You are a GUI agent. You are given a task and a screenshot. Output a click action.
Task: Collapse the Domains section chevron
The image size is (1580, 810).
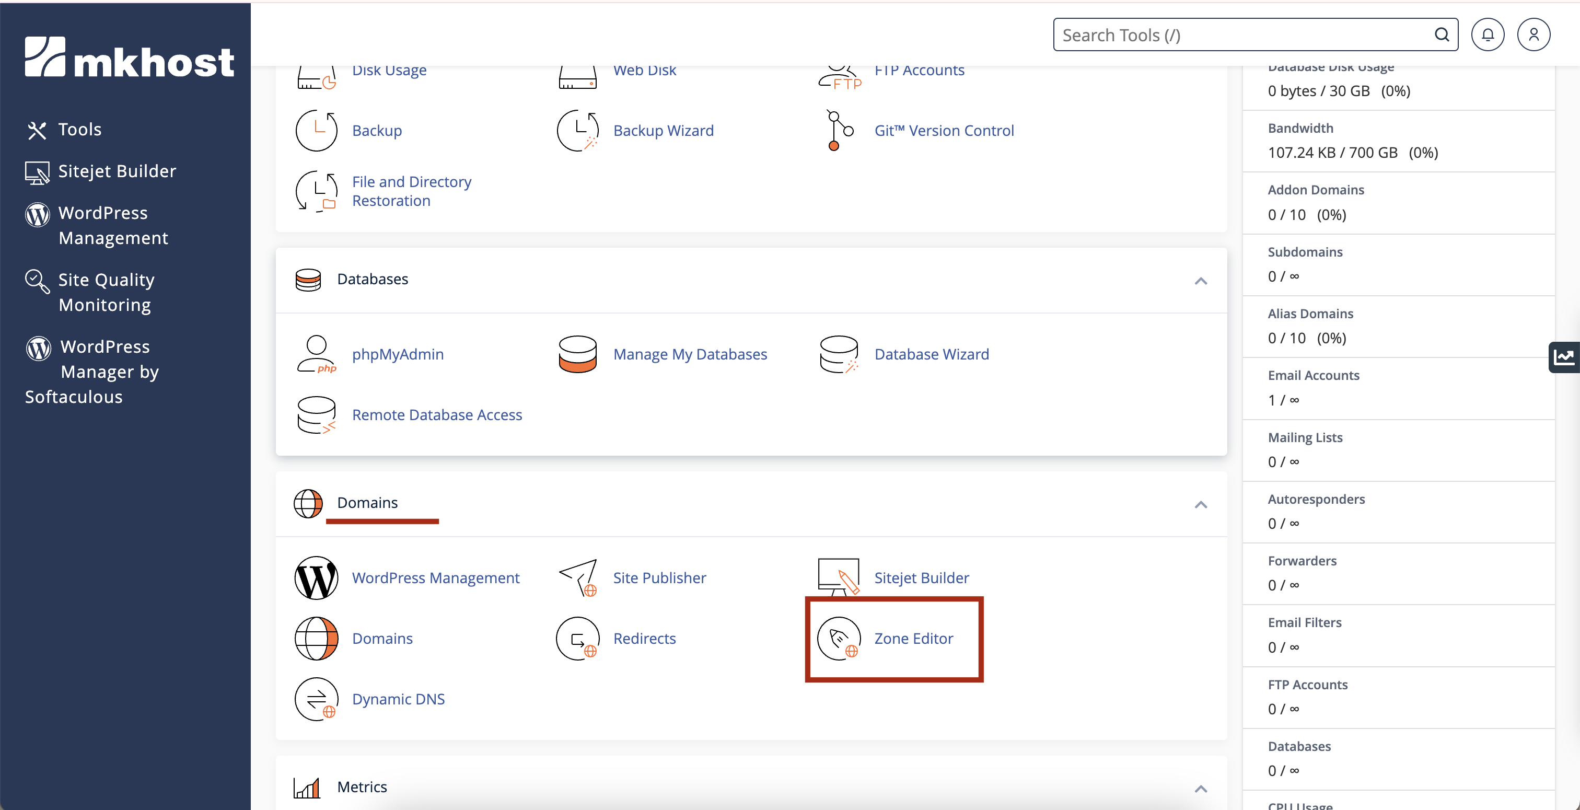1200,504
